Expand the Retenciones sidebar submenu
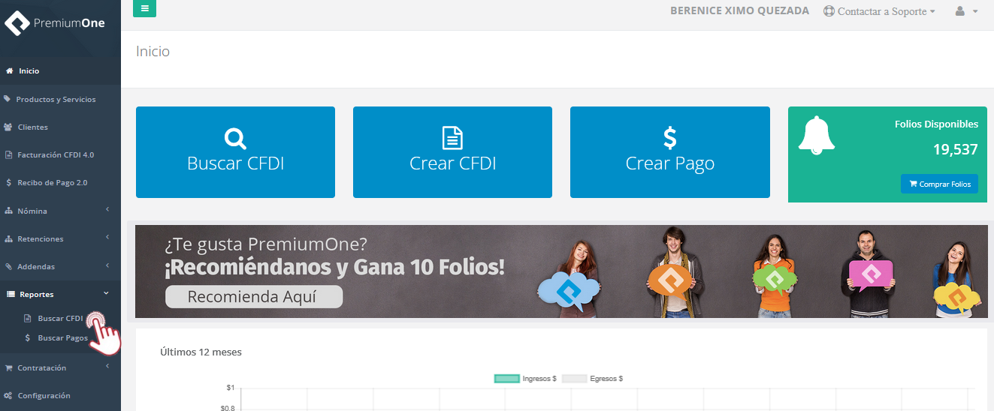The height and width of the screenshot is (411, 994). coord(60,238)
